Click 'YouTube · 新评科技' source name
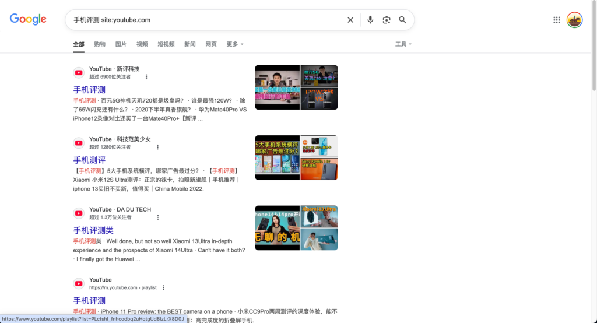The height and width of the screenshot is (323, 597). tap(114, 69)
